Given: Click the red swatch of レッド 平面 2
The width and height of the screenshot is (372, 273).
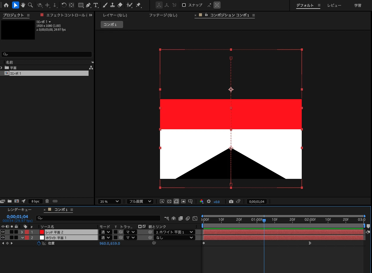Looking at the screenshot, I should click(42, 232).
